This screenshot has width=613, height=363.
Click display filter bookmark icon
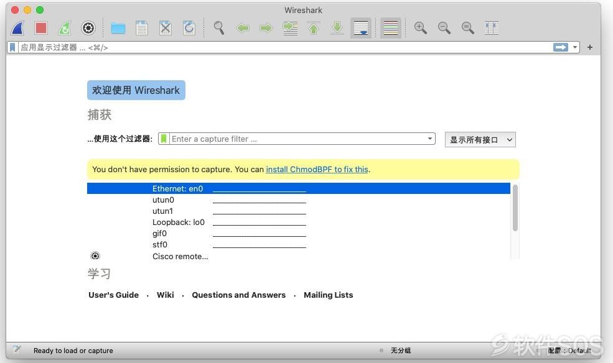click(12, 48)
